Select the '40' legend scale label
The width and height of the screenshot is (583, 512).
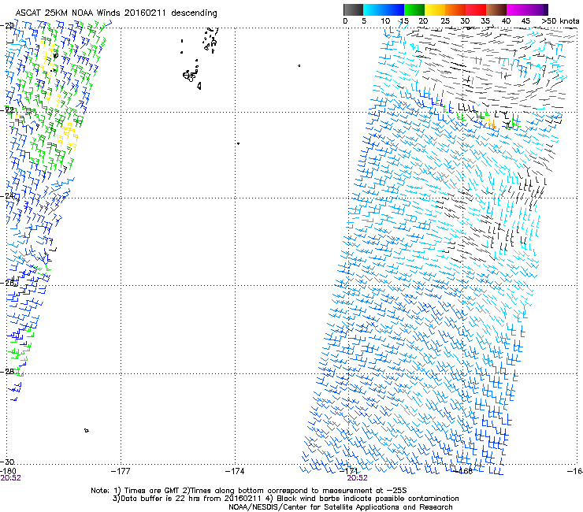click(506, 21)
